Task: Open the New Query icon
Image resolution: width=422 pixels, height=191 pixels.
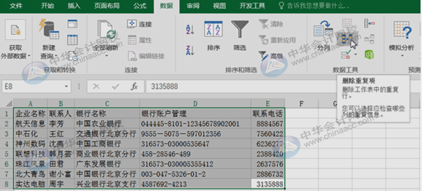Action: click(49, 29)
